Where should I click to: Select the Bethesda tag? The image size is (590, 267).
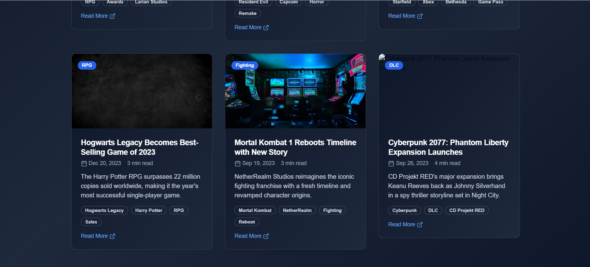tap(456, 2)
